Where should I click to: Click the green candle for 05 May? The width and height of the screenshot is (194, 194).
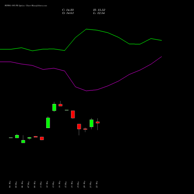17,137
